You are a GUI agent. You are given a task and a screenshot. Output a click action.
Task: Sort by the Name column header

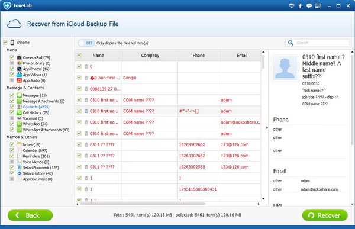tap(98, 55)
